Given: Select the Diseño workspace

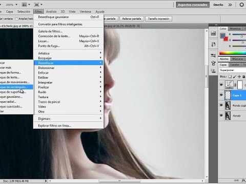Looking at the screenshot, I should point(218,5).
